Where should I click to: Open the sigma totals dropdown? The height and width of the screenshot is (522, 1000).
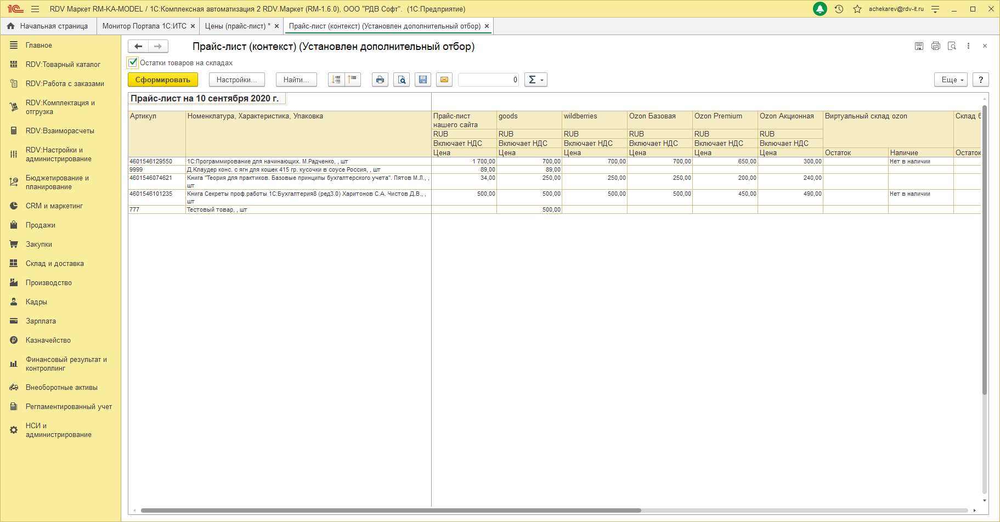[x=535, y=80]
